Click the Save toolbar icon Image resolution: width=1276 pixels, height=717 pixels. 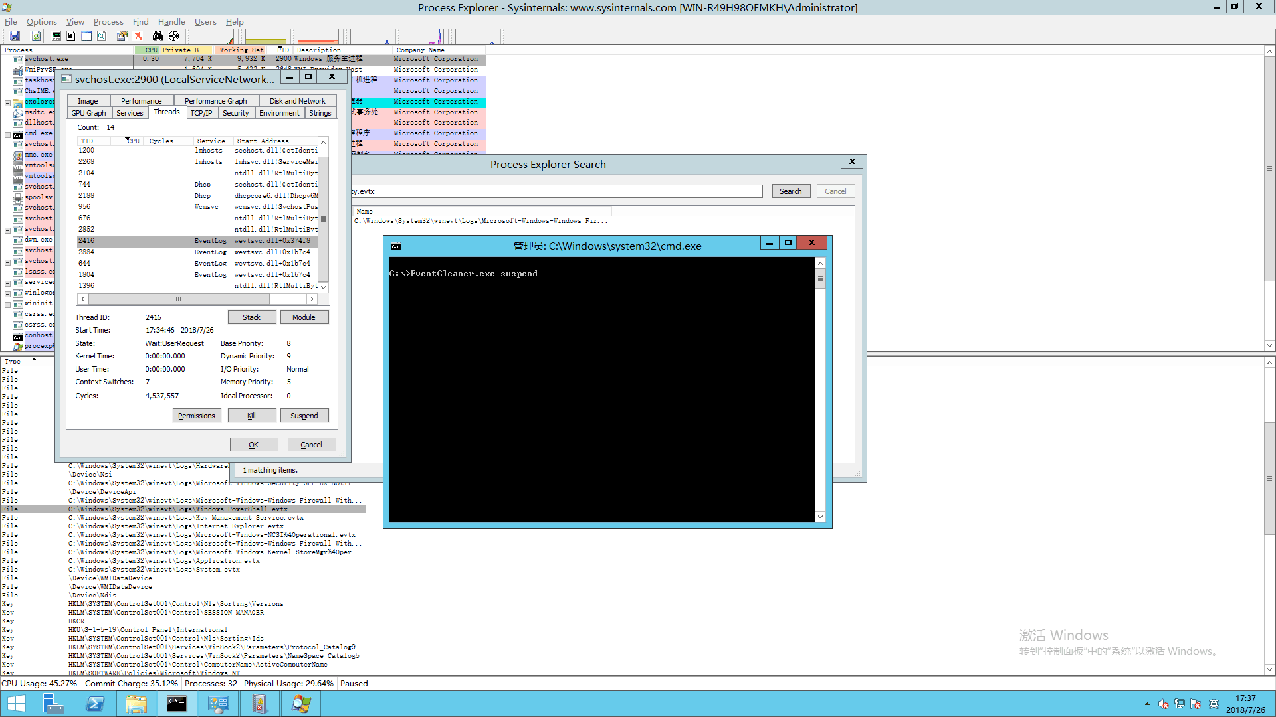[15, 36]
